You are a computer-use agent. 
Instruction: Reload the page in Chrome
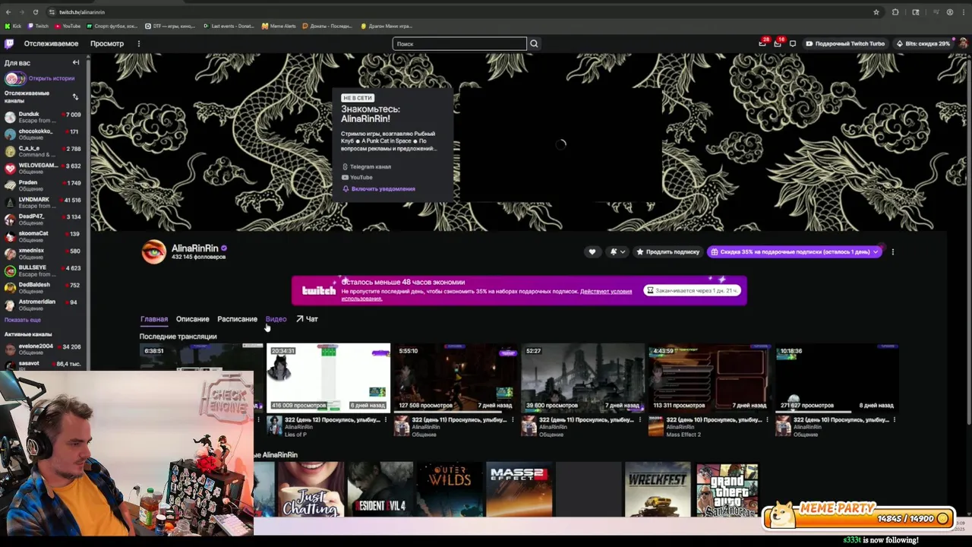[x=36, y=12]
